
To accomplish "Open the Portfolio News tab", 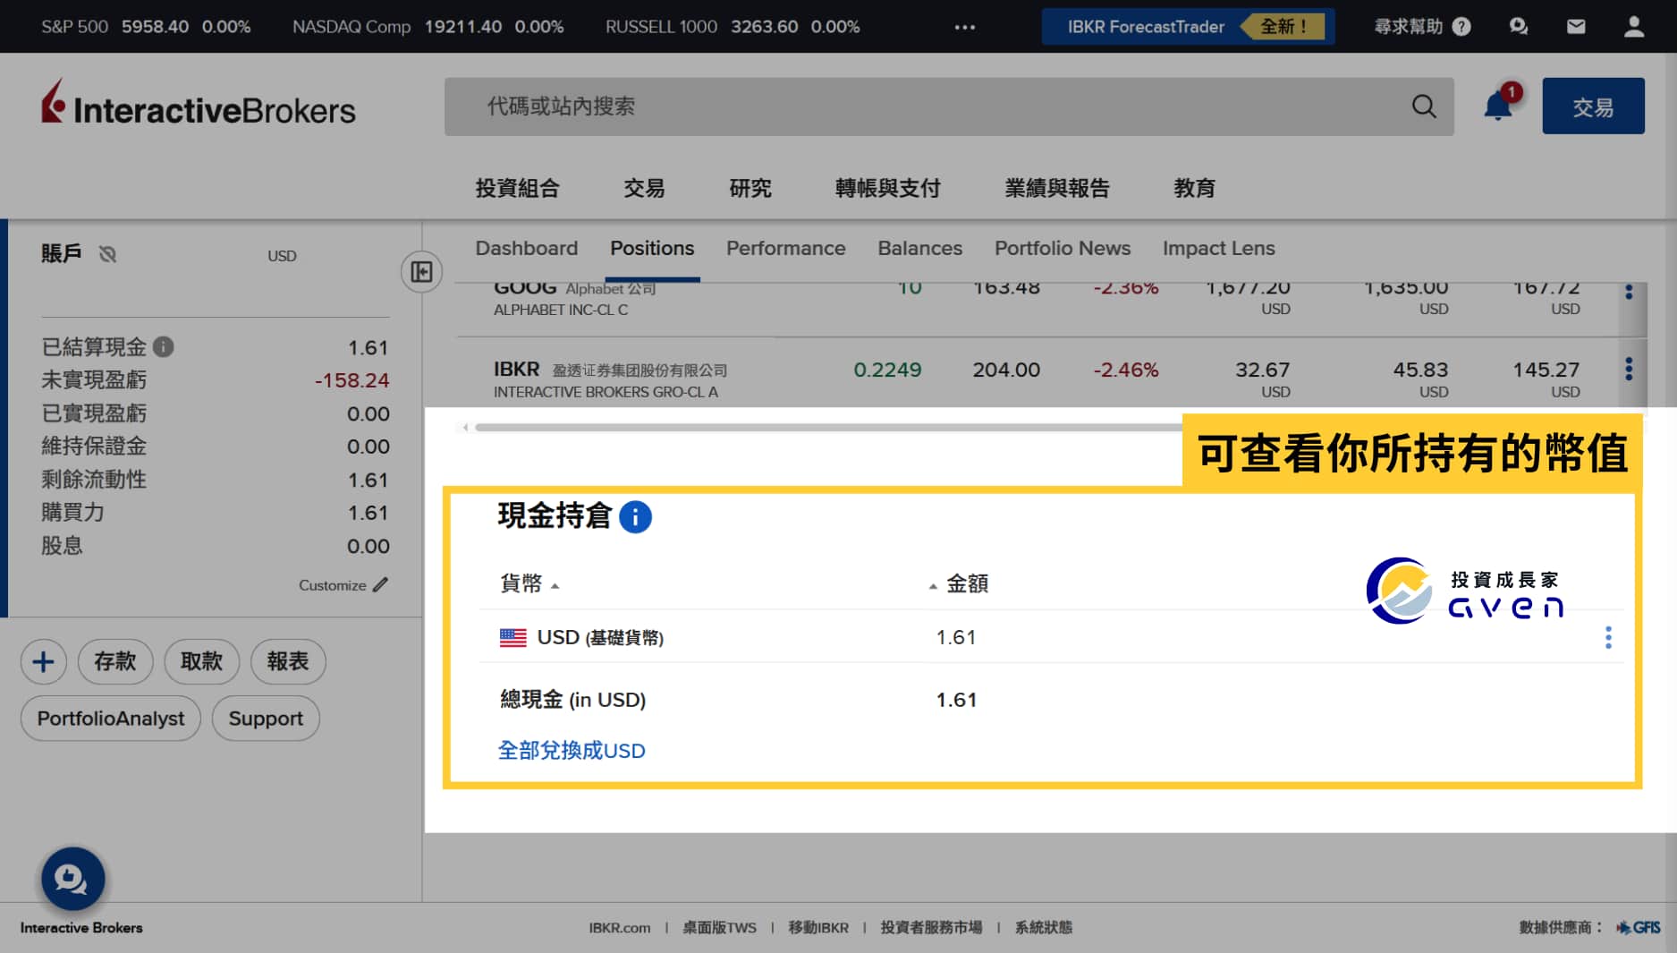I will pos(1063,248).
